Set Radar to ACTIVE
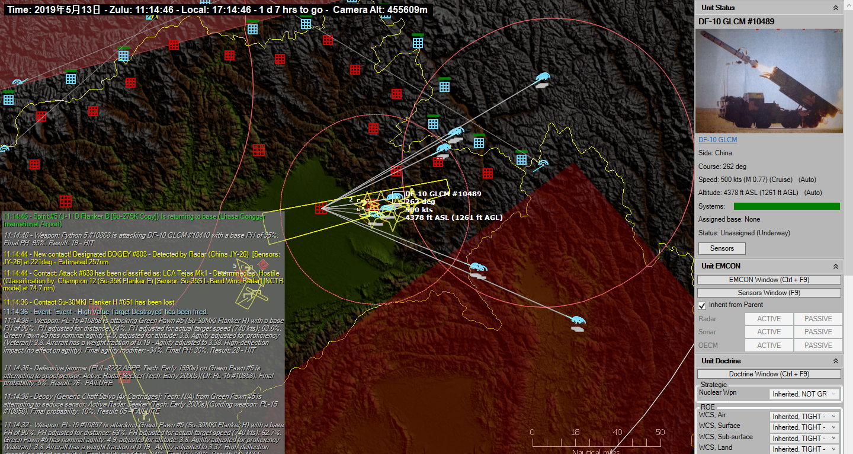853x454 pixels. [769, 319]
